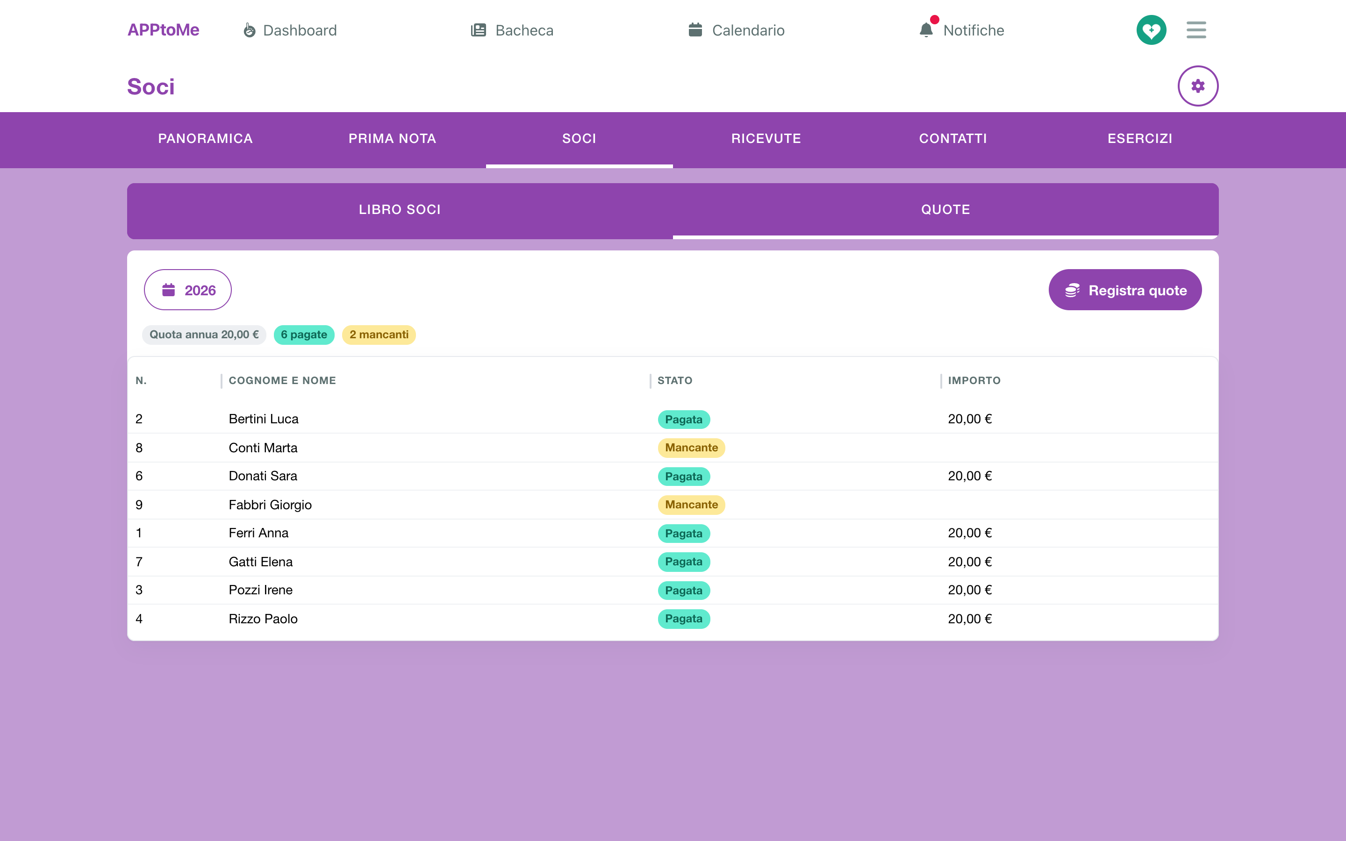1346x841 pixels.
Task: Click the green heart profile avatar
Action: pos(1151,30)
